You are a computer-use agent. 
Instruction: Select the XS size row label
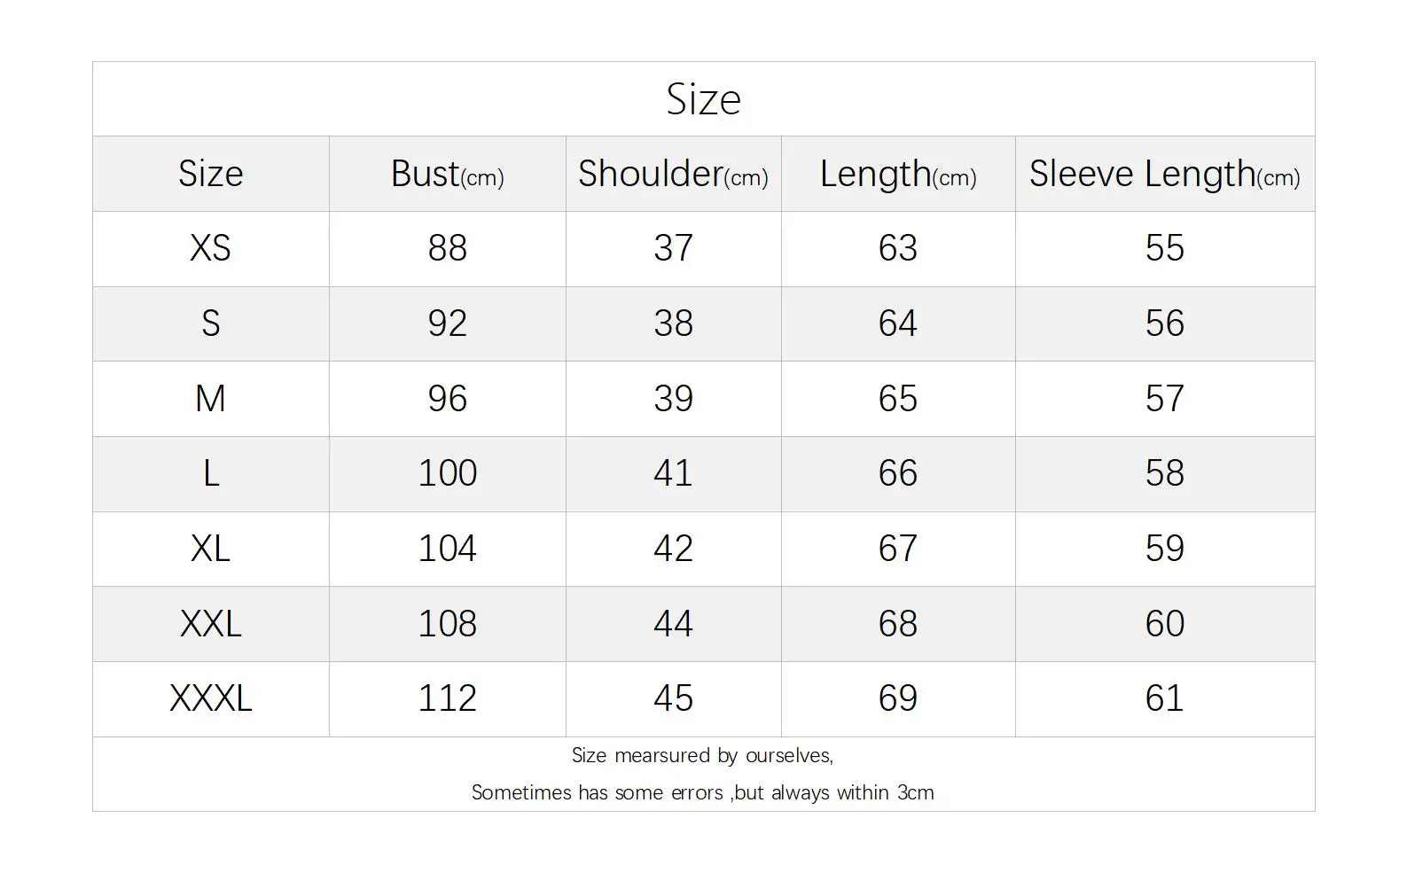[210, 248]
